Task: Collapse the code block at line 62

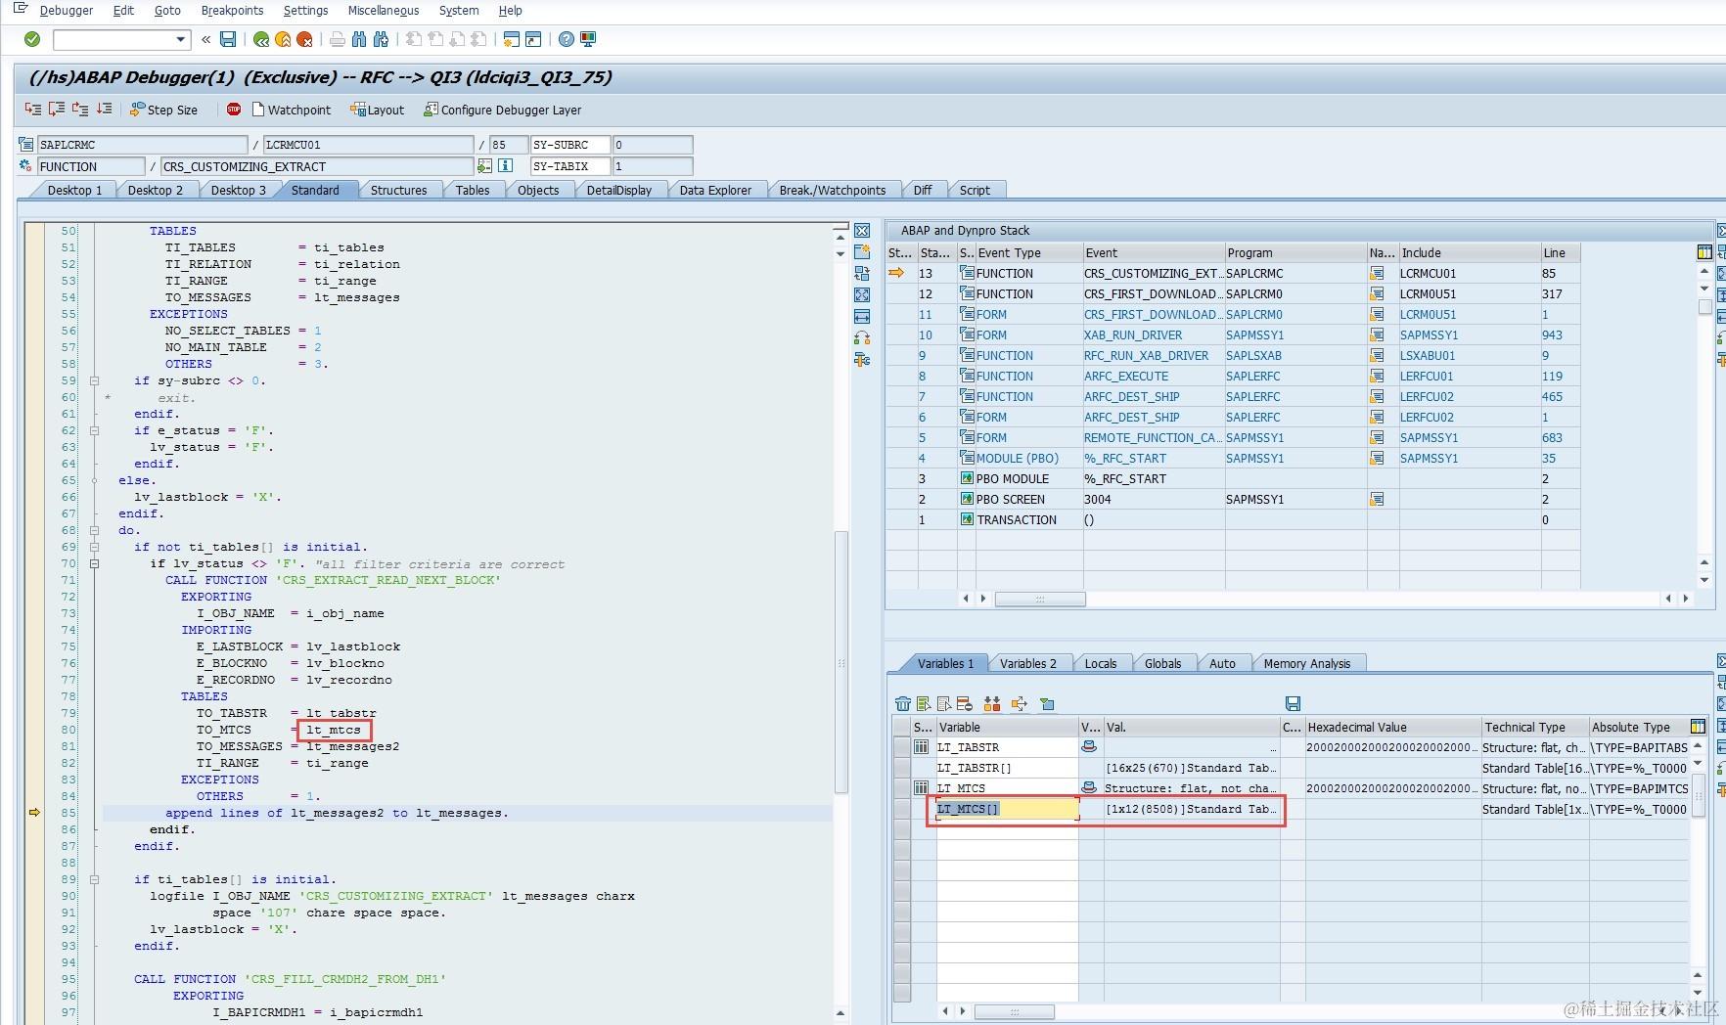Action: pos(95,430)
